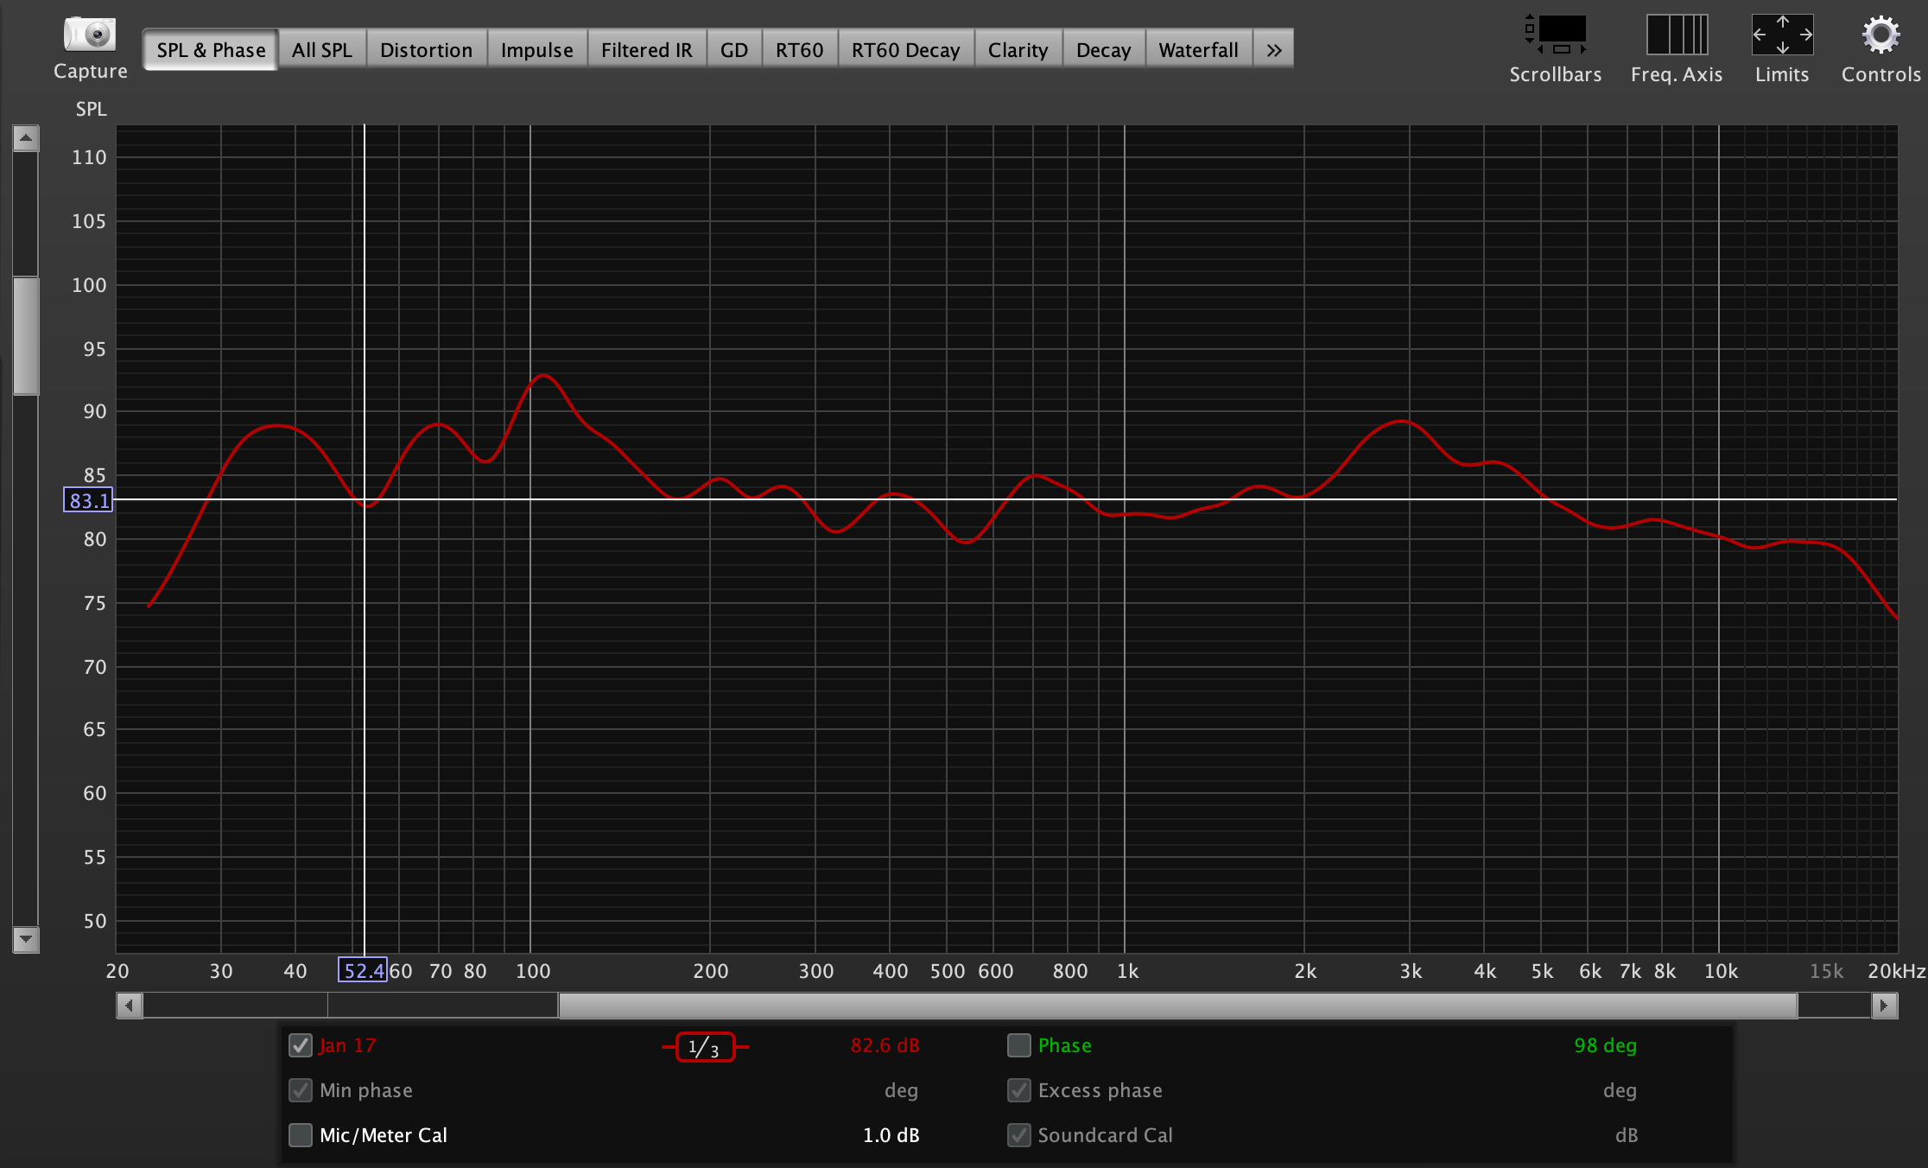Toggle the Scrollbars icon
Viewport: 1928px width, 1168px height.
coord(1556,35)
